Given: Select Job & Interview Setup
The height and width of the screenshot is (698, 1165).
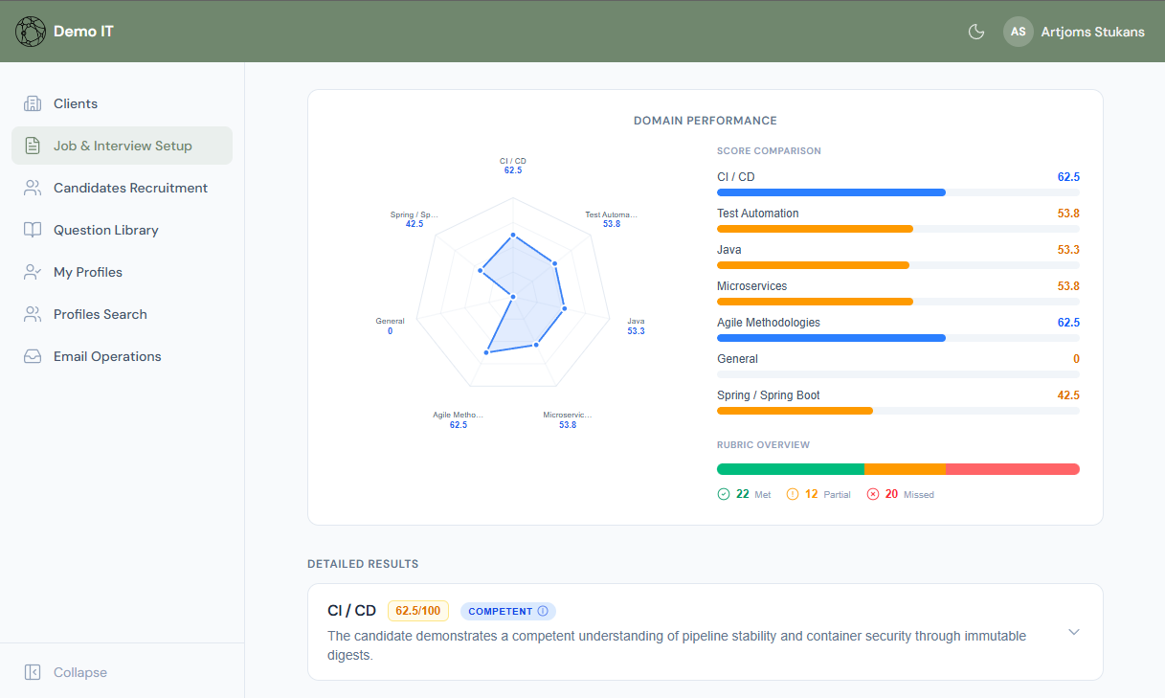Looking at the screenshot, I should tap(122, 146).
